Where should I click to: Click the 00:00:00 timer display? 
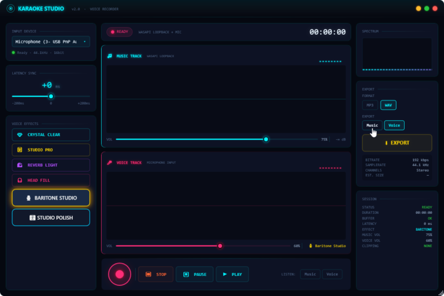tap(327, 32)
